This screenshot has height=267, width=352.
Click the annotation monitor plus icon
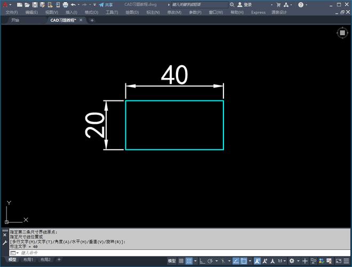pos(305,261)
